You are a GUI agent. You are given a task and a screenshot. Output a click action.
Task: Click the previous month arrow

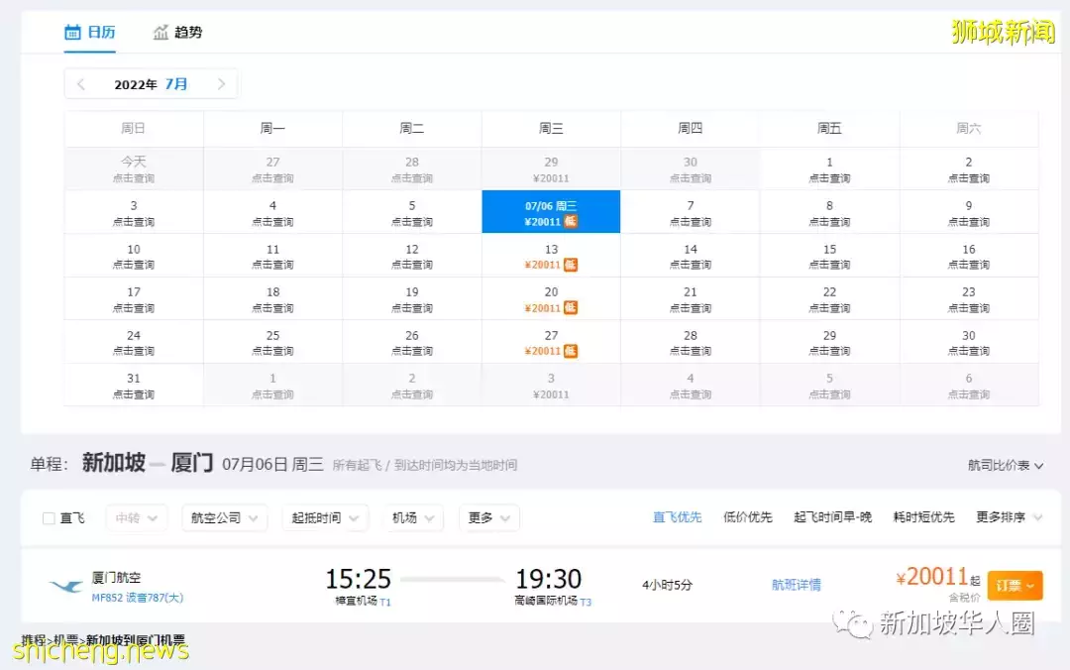tap(80, 84)
